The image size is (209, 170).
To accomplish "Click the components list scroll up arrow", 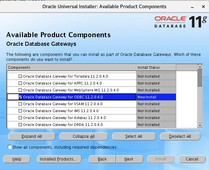I will click(x=200, y=67).
